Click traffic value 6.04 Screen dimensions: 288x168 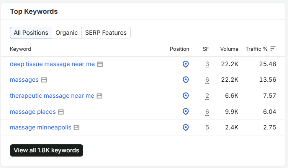(x=270, y=111)
